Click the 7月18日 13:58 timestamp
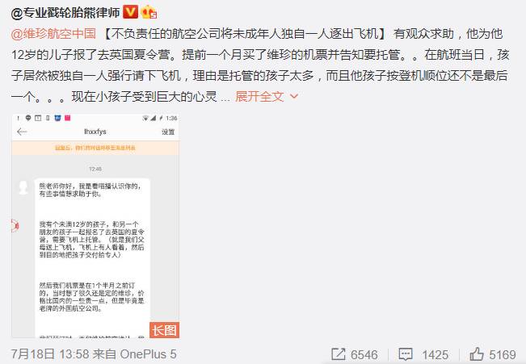526x364 pixels. (x=50, y=354)
